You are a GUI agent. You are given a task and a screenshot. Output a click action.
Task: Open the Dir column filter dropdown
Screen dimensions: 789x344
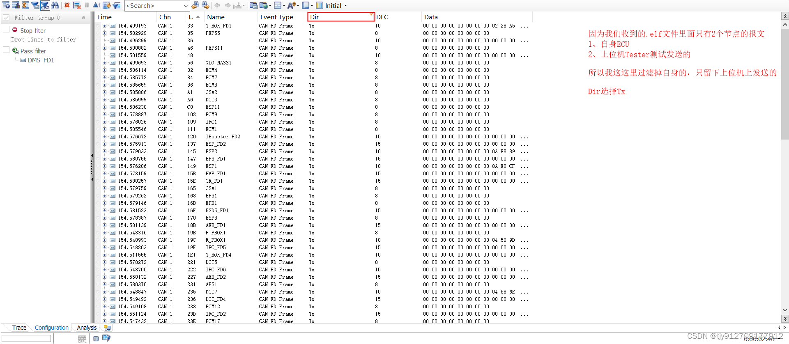coord(371,15)
